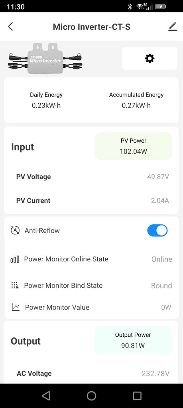The height and width of the screenshot is (408, 183).
Task: Tap the Power Monitor Bind State Bound value
Action: [161, 285]
